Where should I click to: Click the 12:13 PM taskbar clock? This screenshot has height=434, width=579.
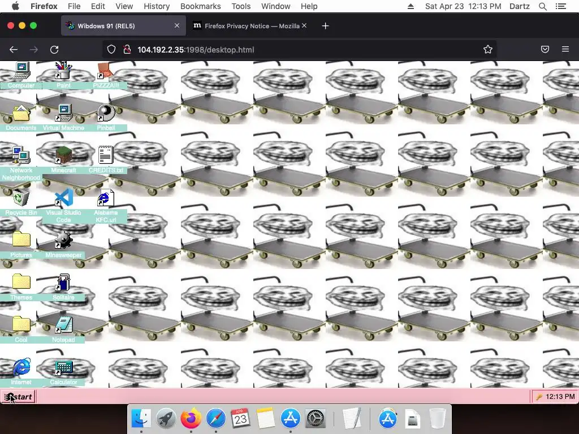pos(560,397)
